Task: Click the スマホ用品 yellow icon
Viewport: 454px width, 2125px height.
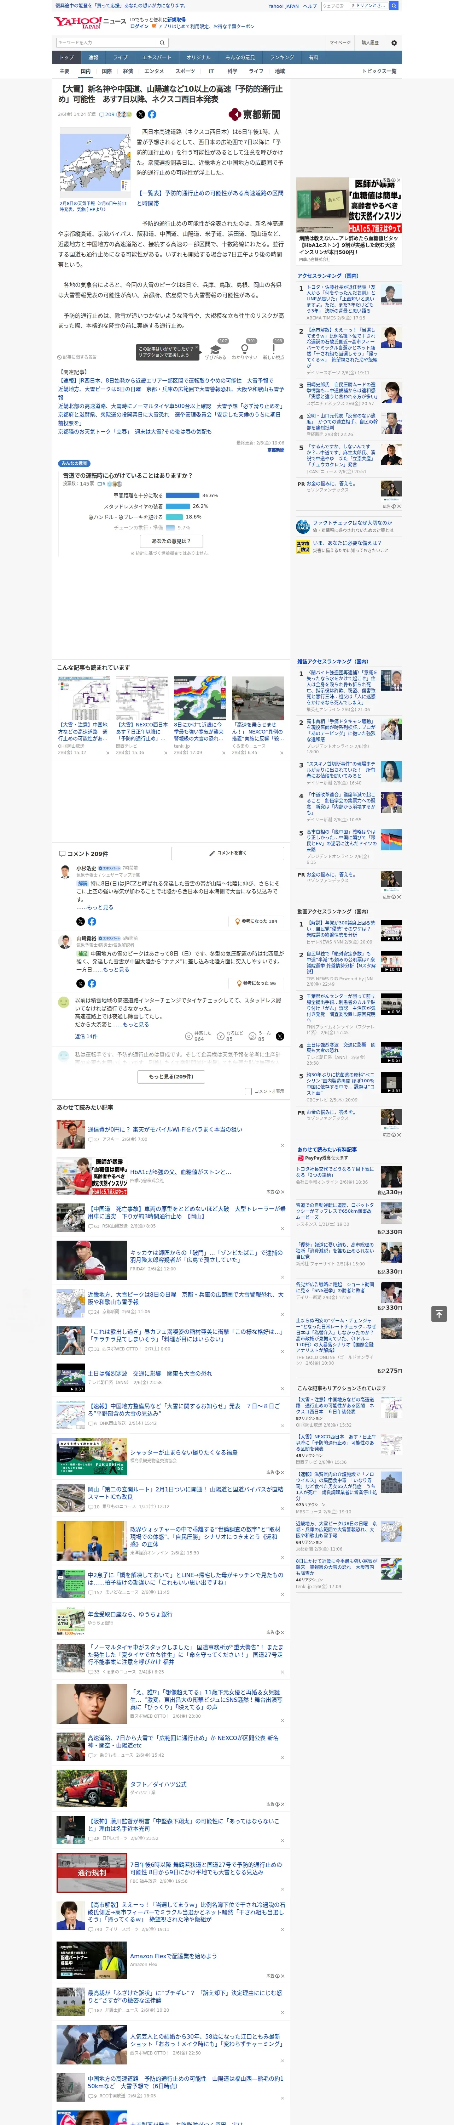Action: pyautogui.click(x=303, y=546)
